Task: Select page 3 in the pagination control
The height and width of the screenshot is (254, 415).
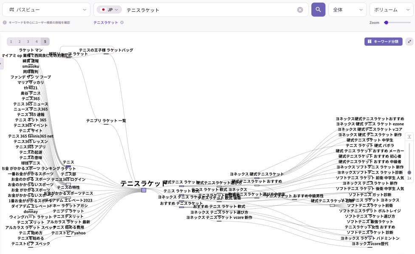Action: coord(28,41)
